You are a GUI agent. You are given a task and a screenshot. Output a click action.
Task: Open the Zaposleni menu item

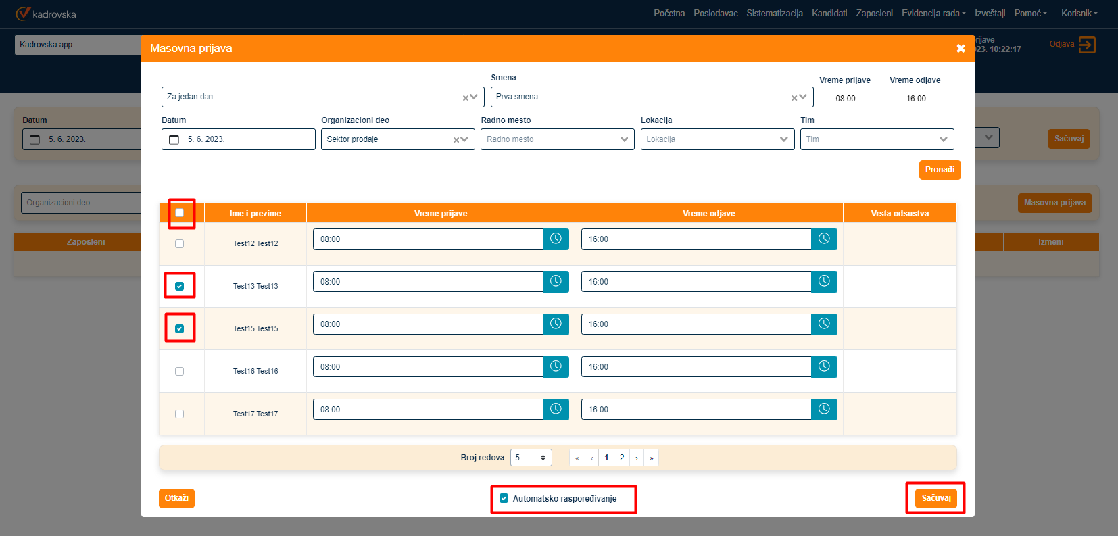[874, 14]
